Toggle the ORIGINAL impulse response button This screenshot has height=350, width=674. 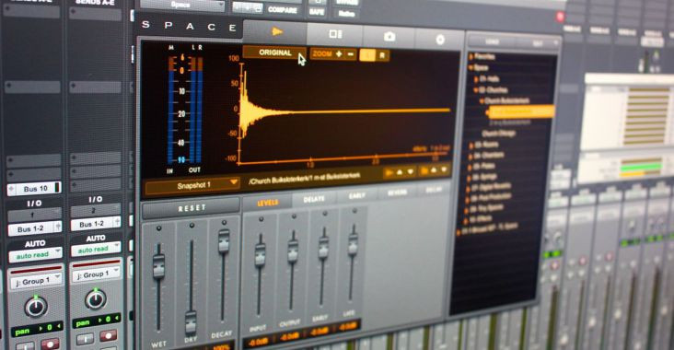(x=275, y=52)
